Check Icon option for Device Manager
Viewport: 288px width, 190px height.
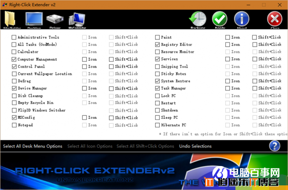[x=85, y=88]
